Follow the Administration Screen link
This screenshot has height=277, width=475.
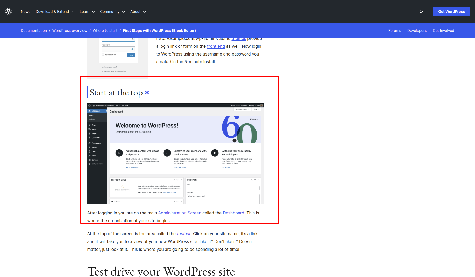tap(180, 213)
